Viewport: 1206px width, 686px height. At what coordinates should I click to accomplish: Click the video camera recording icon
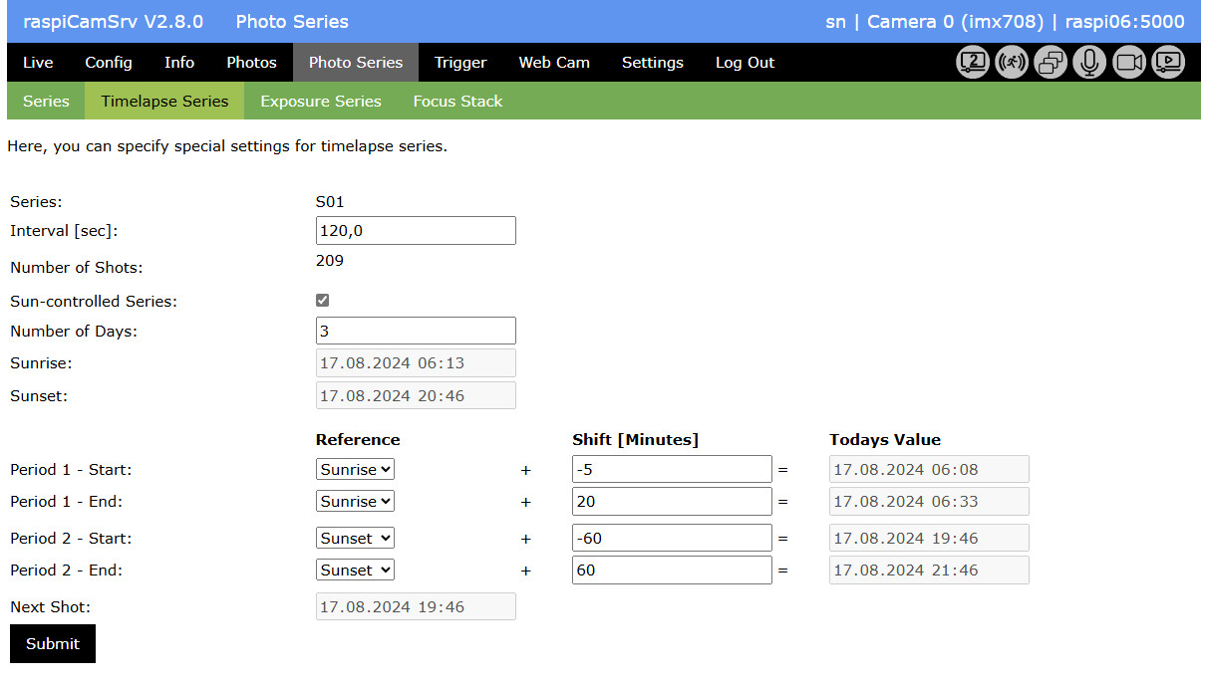[x=1129, y=63]
